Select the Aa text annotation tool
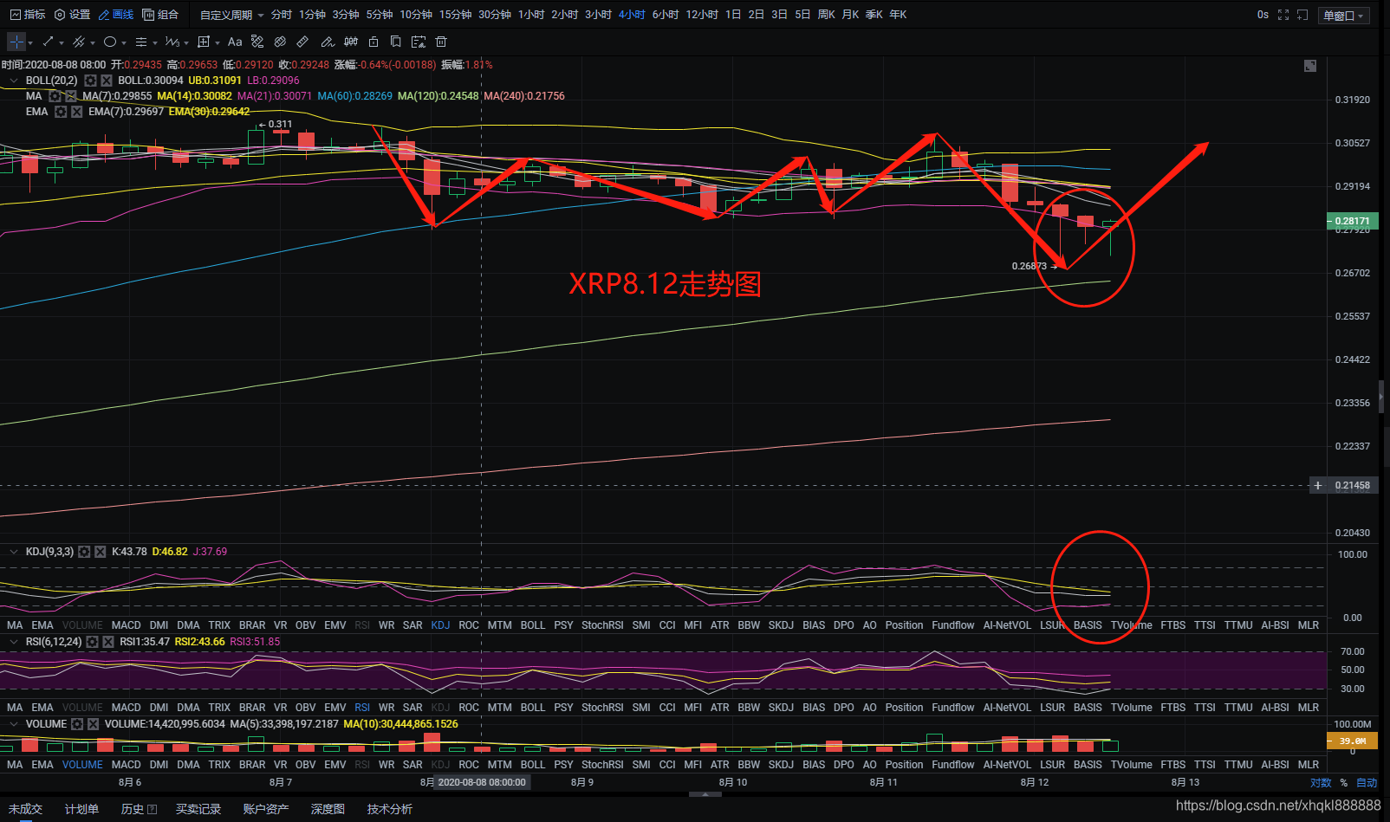Image resolution: width=1390 pixels, height=822 pixels. point(235,42)
